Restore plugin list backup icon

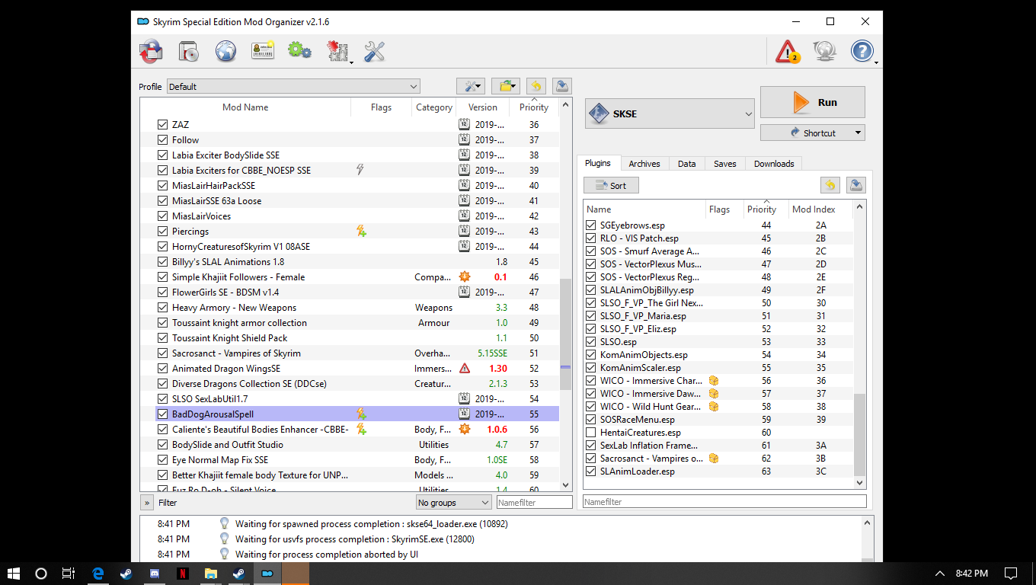[x=830, y=185]
